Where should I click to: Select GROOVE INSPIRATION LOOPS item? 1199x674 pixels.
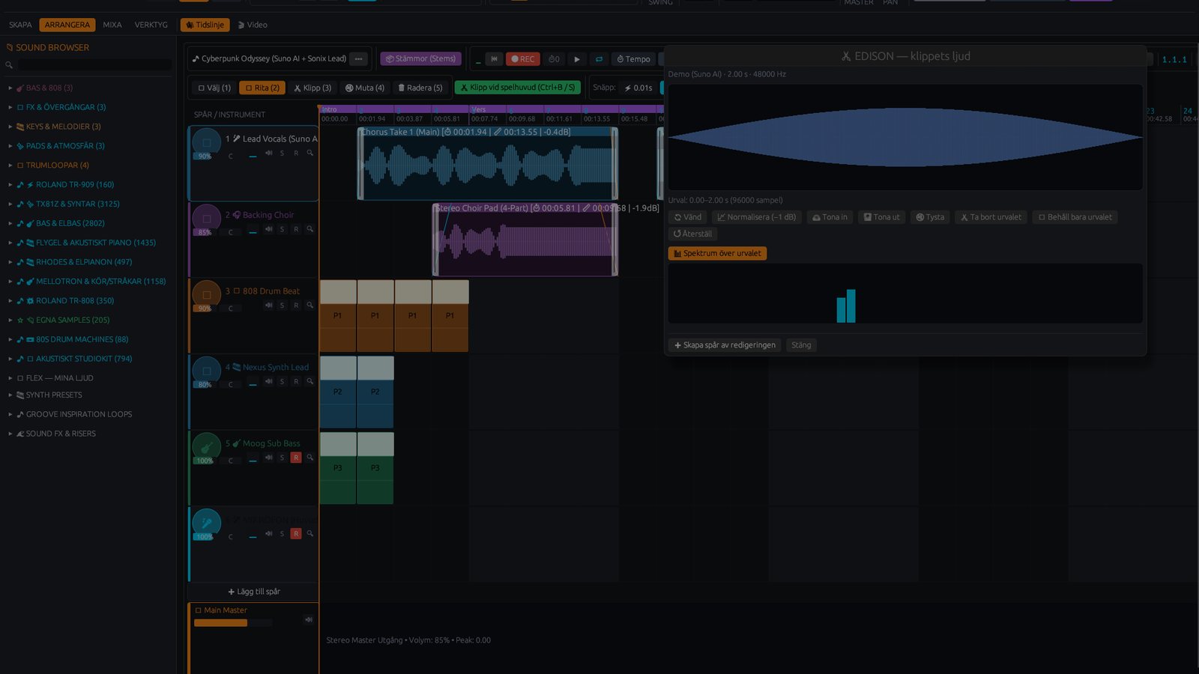pyautogui.click(x=75, y=414)
